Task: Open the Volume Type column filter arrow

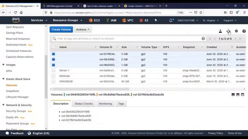Action: click(x=158, y=47)
